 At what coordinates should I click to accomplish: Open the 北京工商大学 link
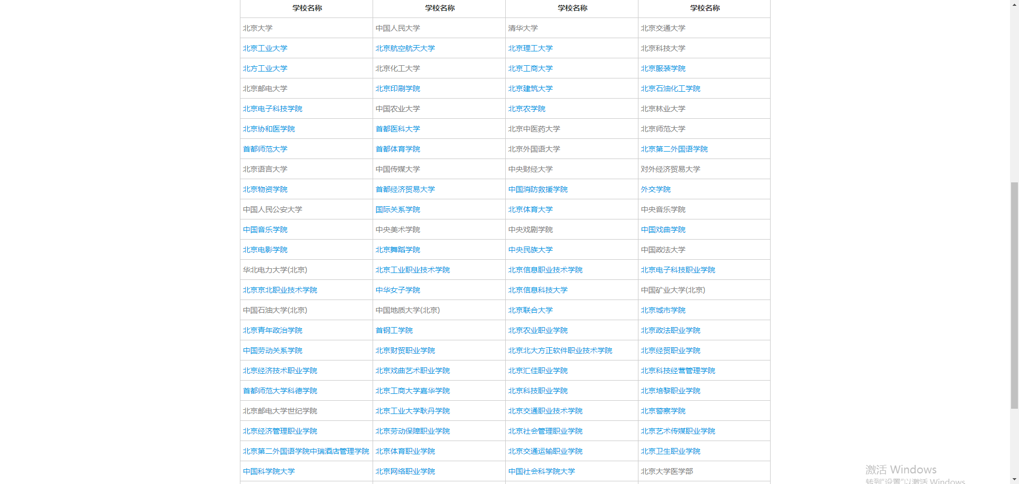coord(530,68)
